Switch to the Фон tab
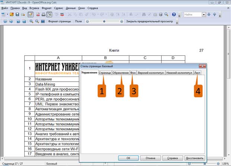The height and width of the screenshot is (166, 231). point(133,73)
